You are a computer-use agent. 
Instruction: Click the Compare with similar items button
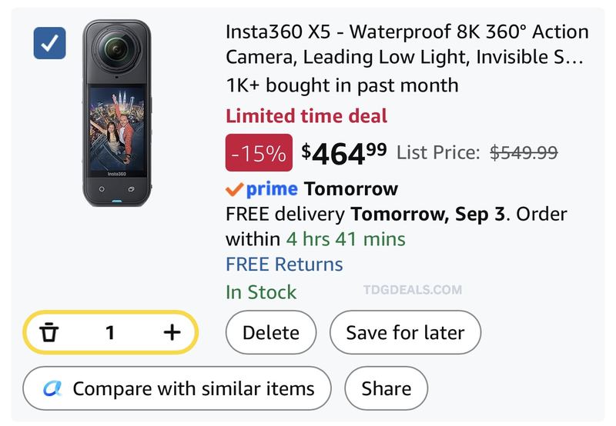(177, 388)
